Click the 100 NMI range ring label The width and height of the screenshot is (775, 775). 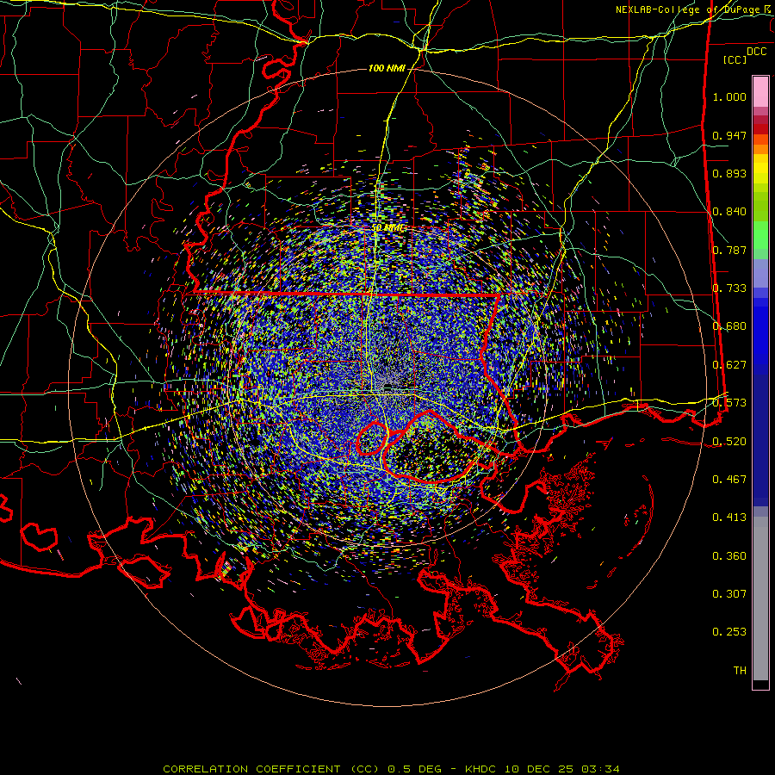pos(387,68)
